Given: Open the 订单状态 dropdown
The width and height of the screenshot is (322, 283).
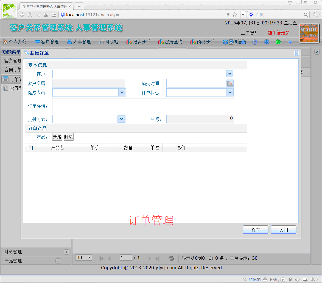Looking at the screenshot, I should (230, 93).
